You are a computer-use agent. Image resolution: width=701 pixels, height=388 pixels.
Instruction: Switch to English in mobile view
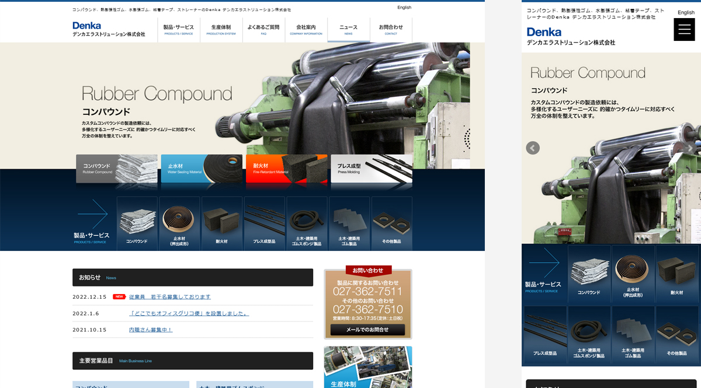(x=686, y=12)
